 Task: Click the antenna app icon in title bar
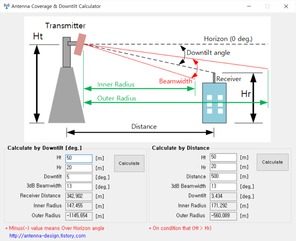(x=7, y=6)
